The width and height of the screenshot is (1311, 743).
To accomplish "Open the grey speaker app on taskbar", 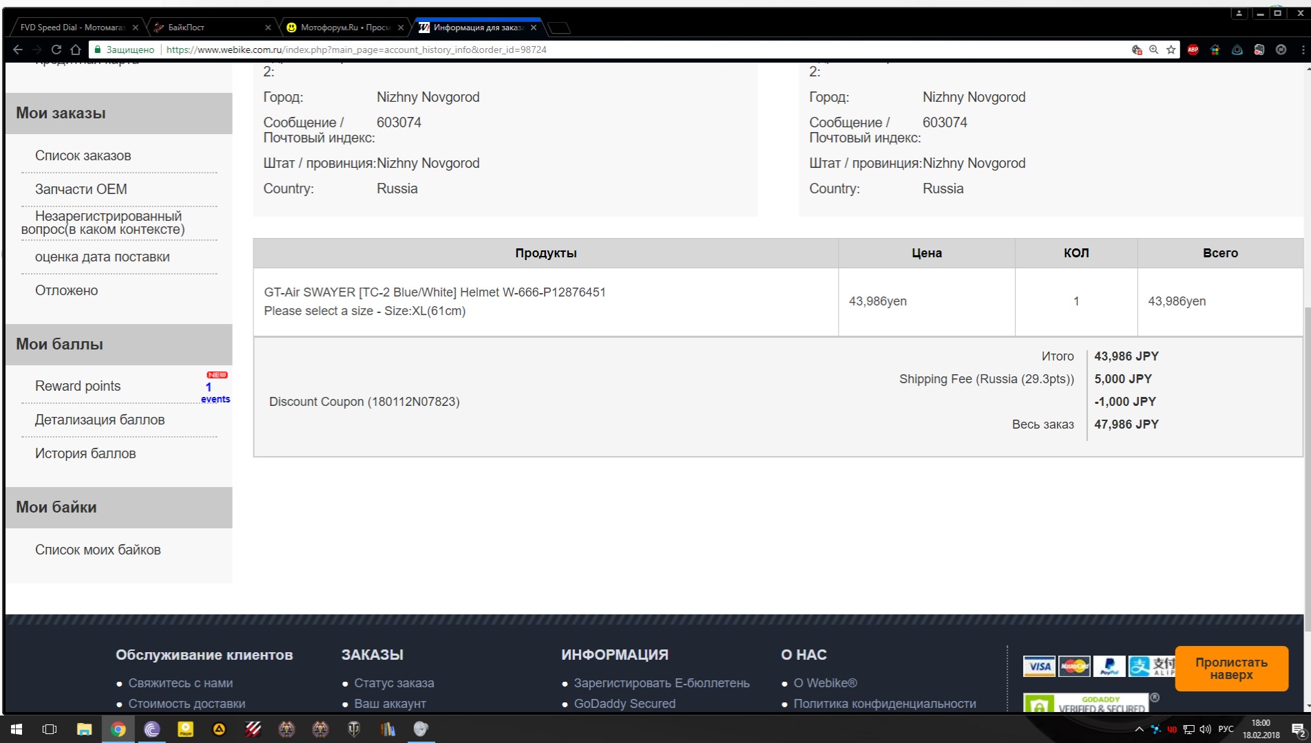I will 421,729.
